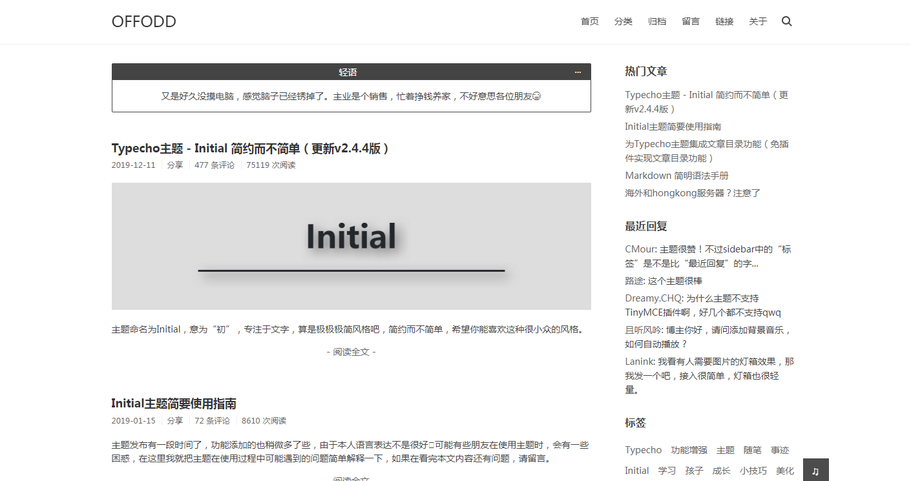Open the ellipsis menu in 轻语 box
This screenshot has height=481, width=911.
click(x=578, y=72)
